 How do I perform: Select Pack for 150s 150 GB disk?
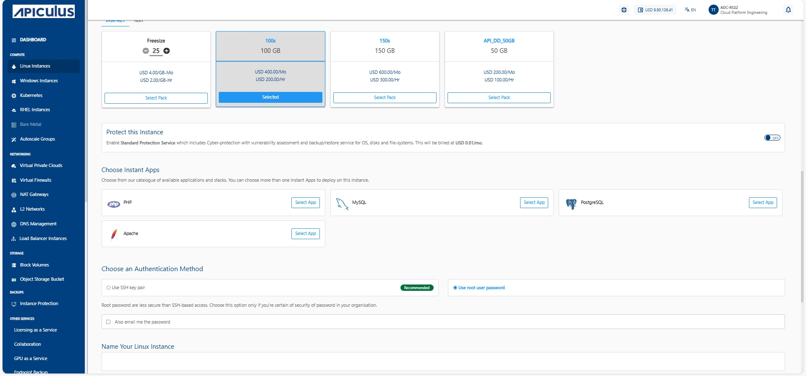coord(385,97)
